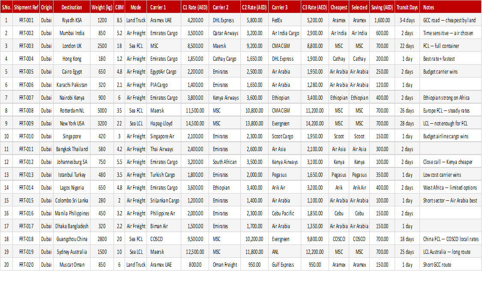This screenshot has height=283, width=482.
Task: Select the 8,500.00 MSC rate cell
Action: pos(195,46)
